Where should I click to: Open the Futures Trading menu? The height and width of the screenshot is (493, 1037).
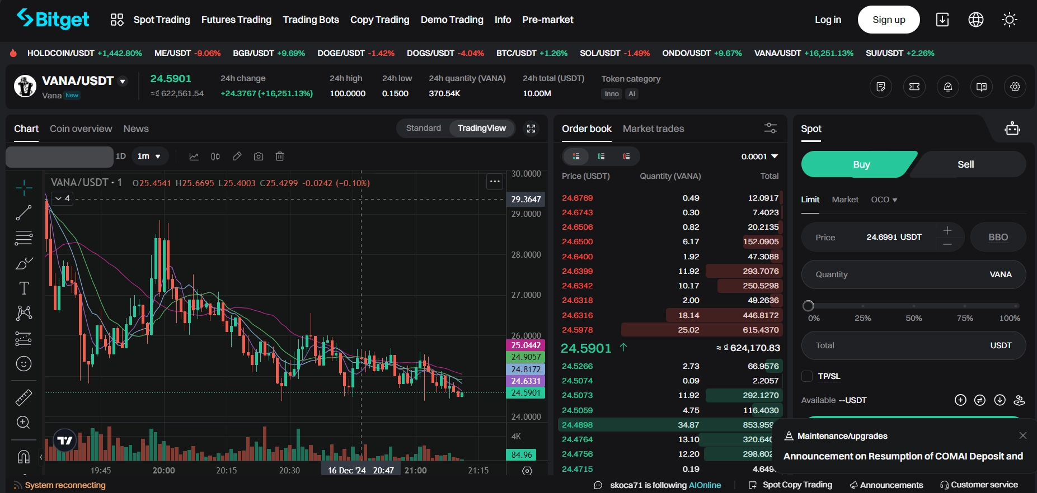236,20
